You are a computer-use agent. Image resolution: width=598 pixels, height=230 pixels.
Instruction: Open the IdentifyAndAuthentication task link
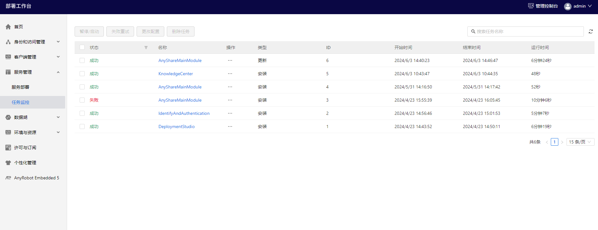(x=184, y=113)
